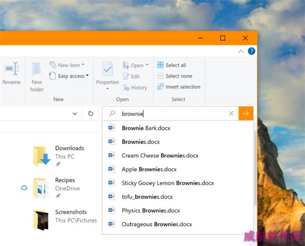Open the Easy access dropdown
Image resolution: width=305 pixels, height=246 pixels.
tap(69, 76)
